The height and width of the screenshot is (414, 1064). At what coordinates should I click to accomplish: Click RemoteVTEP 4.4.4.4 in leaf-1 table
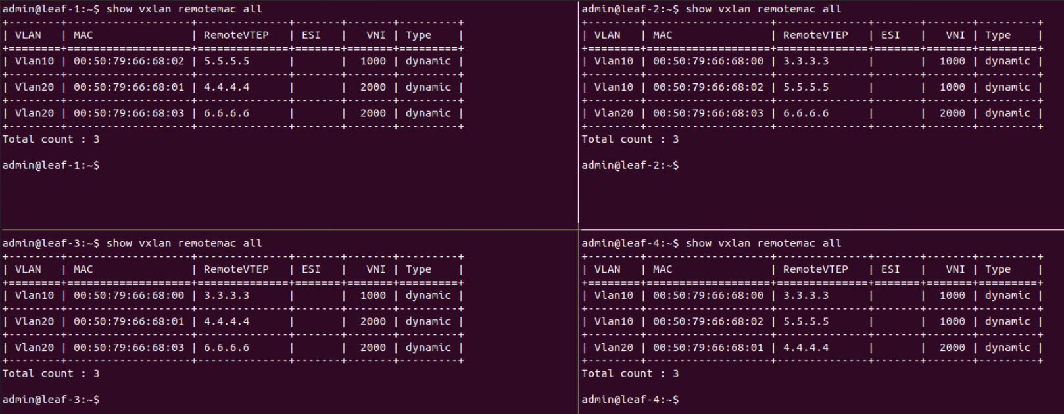click(226, 87)
